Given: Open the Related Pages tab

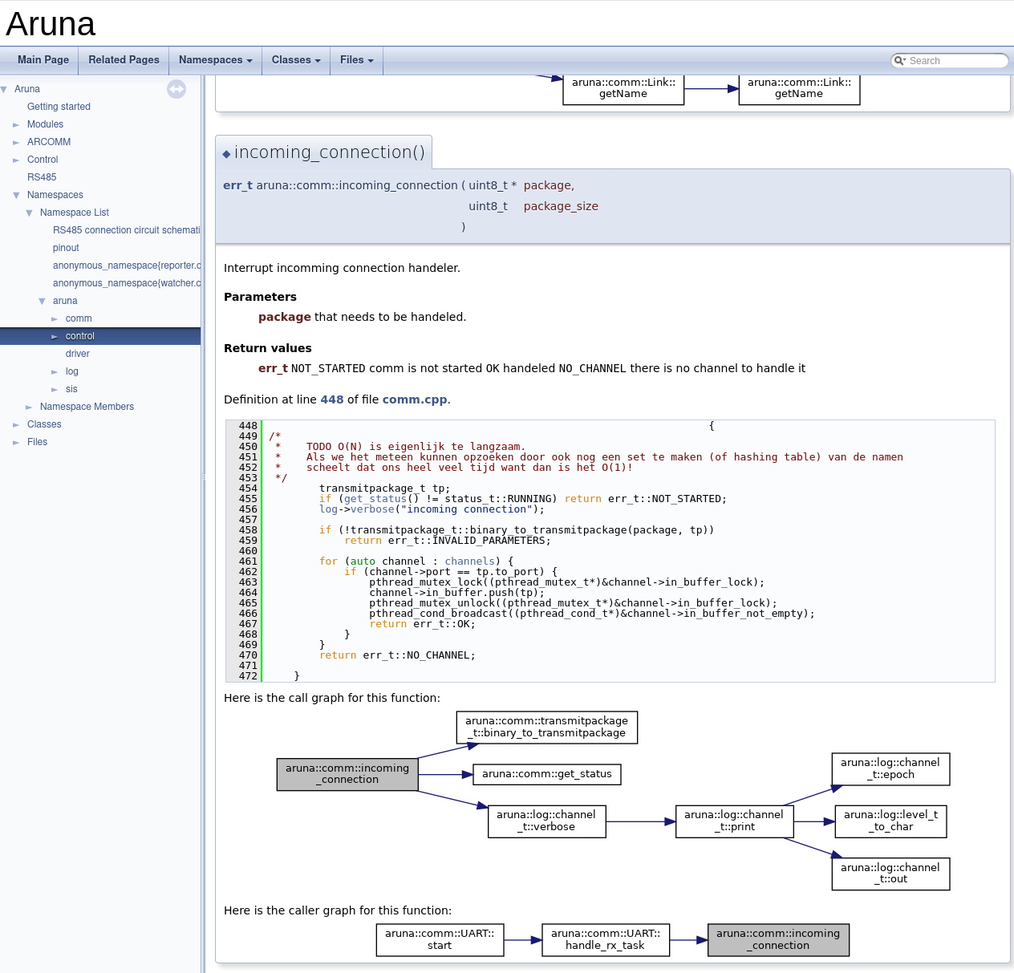Looking at the screenshot, I should (x=124, y=60).
